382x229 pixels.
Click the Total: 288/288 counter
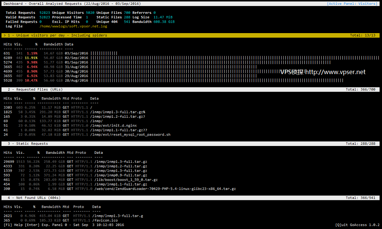[361, 144]
